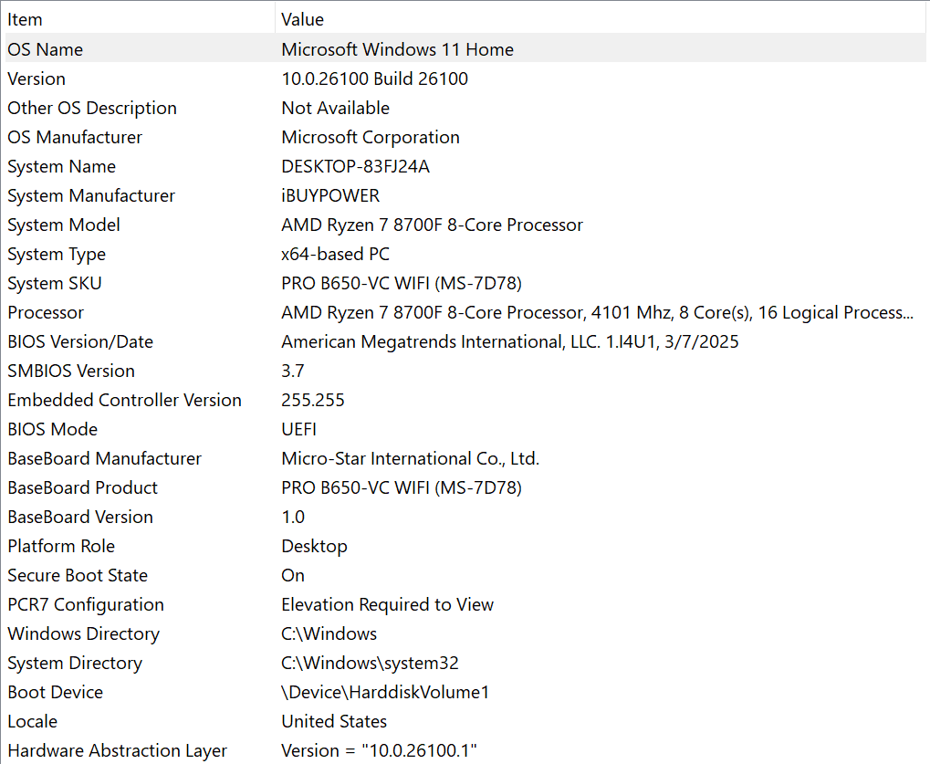Click the Value column header

tap(302, 19)
